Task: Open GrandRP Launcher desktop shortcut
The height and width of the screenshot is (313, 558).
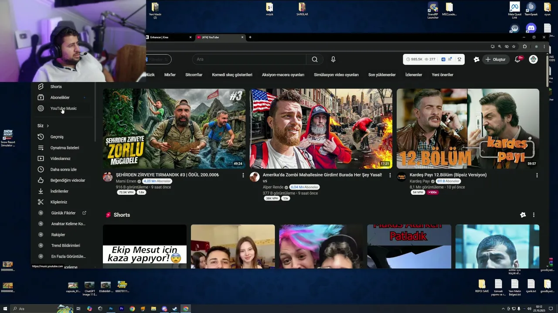Action: (x=433, y=10)
